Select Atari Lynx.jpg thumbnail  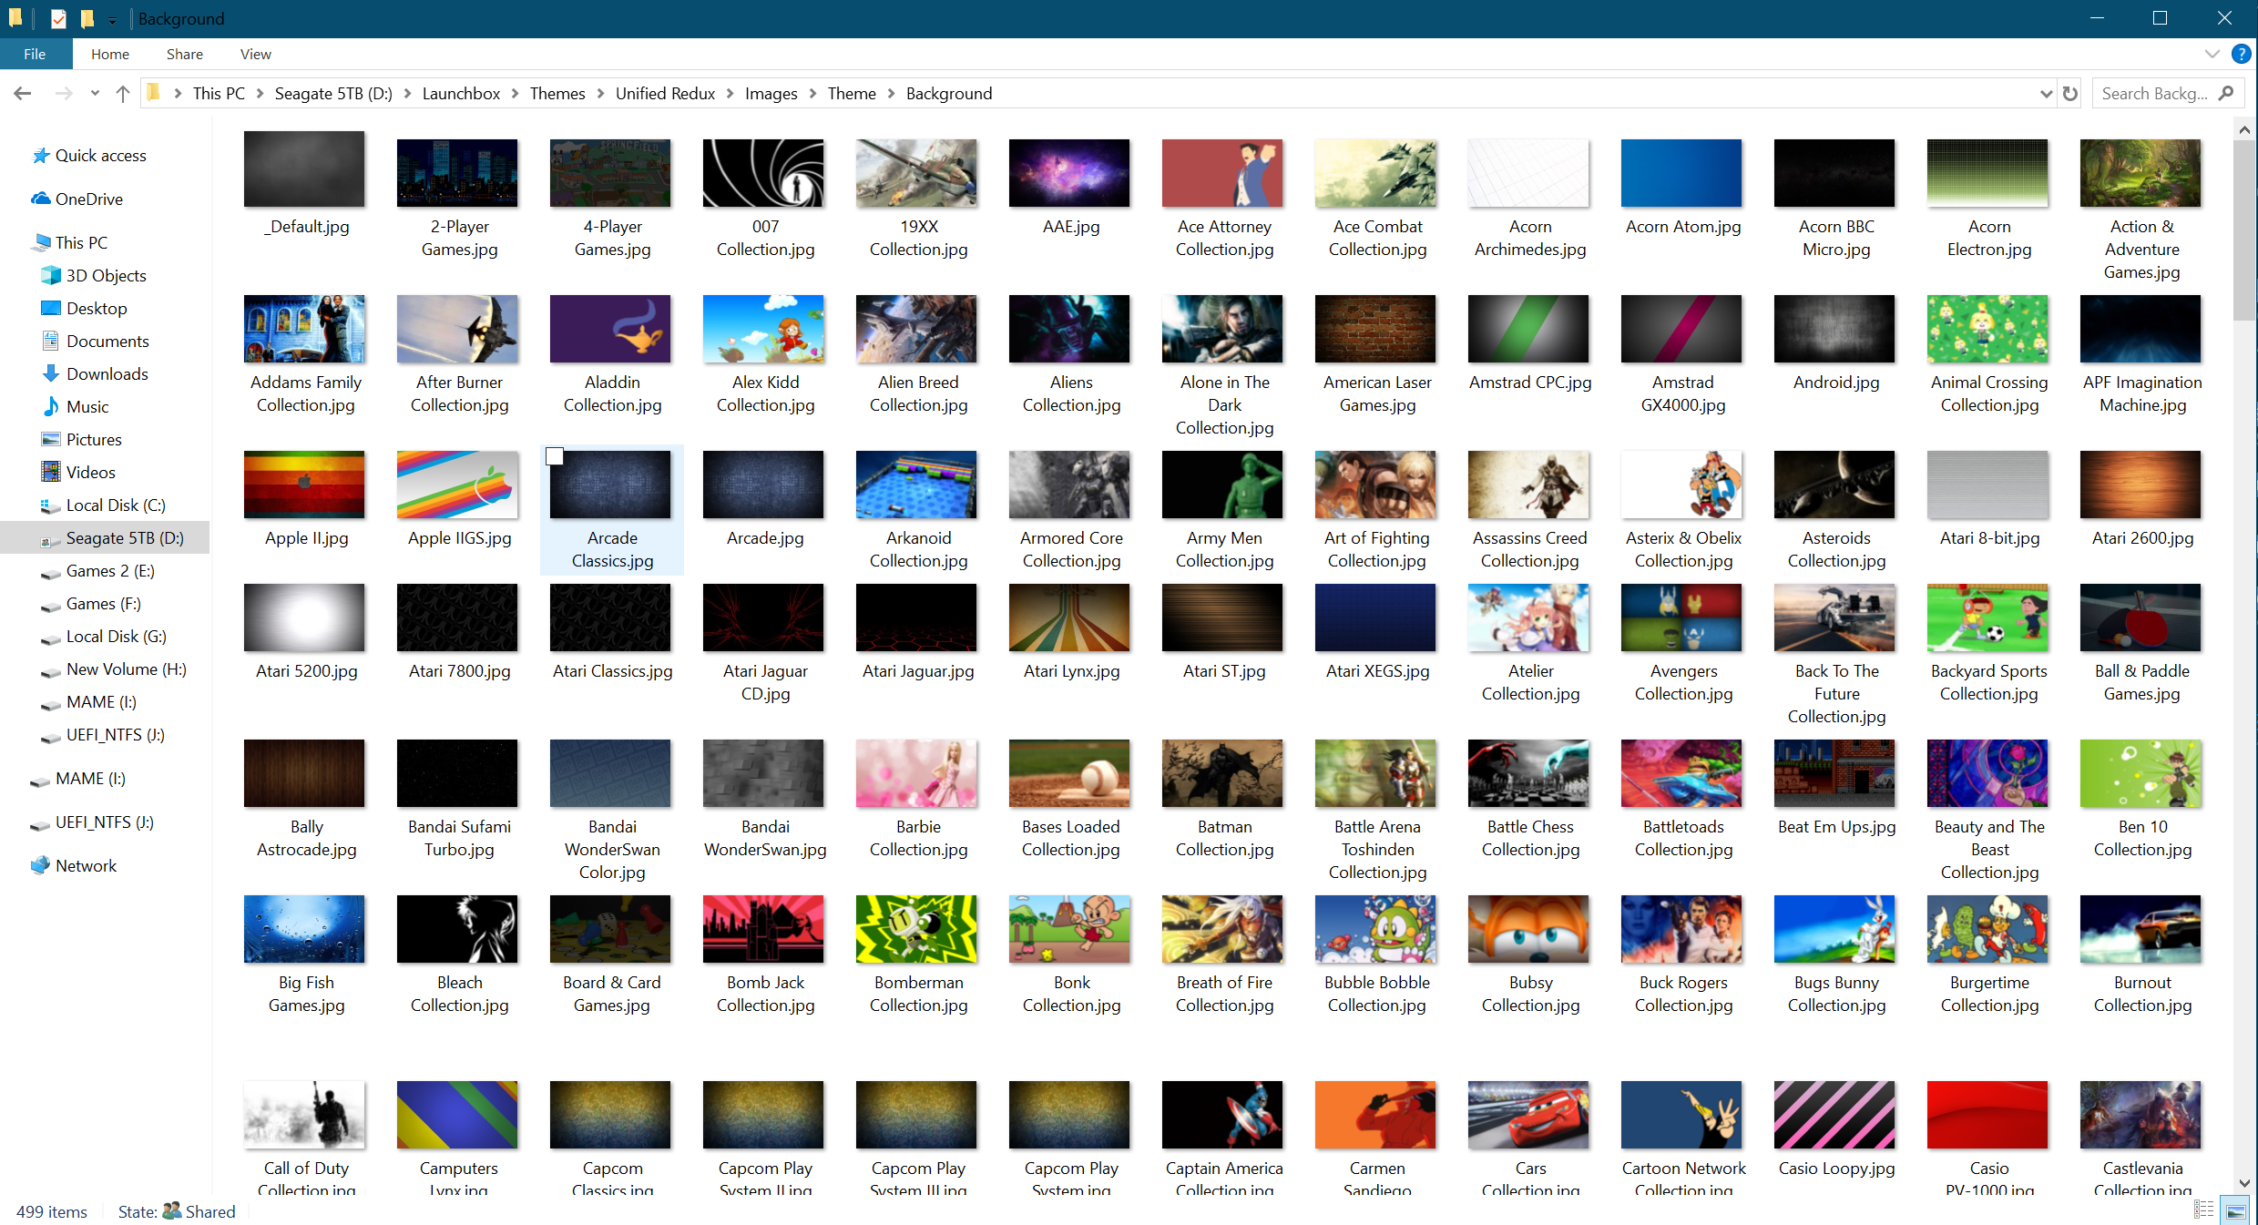tap(1069, 618)
